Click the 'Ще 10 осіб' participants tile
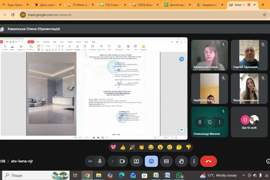270x180 pixels. (x=249, y=122)
